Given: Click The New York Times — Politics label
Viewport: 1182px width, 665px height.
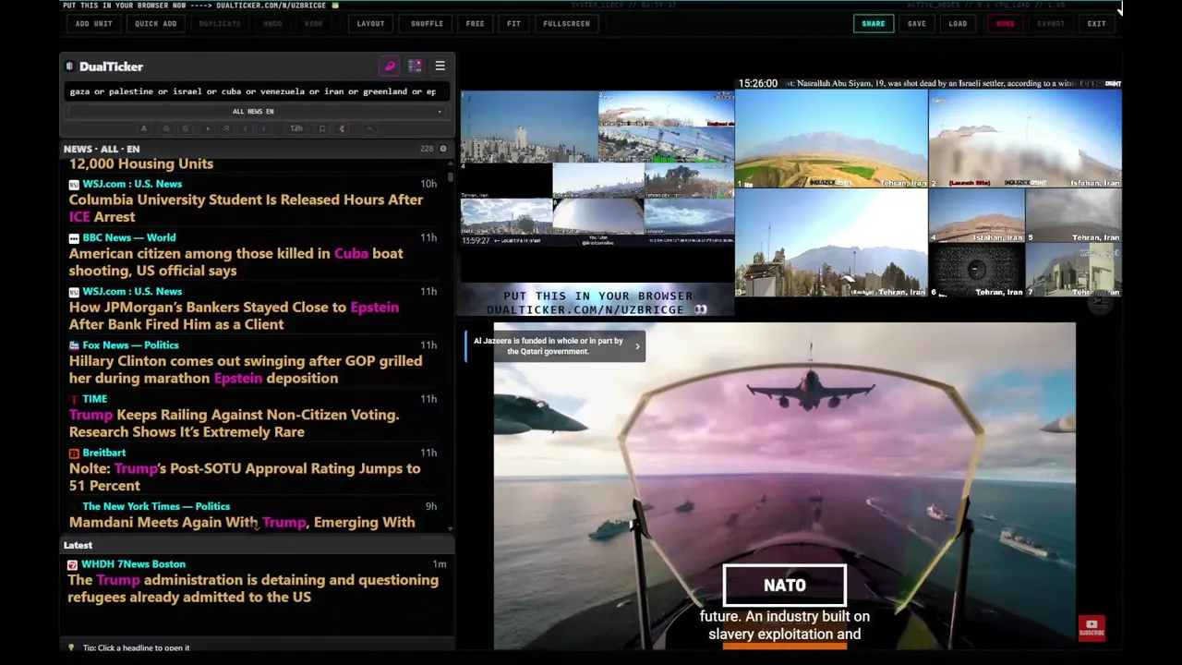Looking at the screenshot, I should pos(156,506).
